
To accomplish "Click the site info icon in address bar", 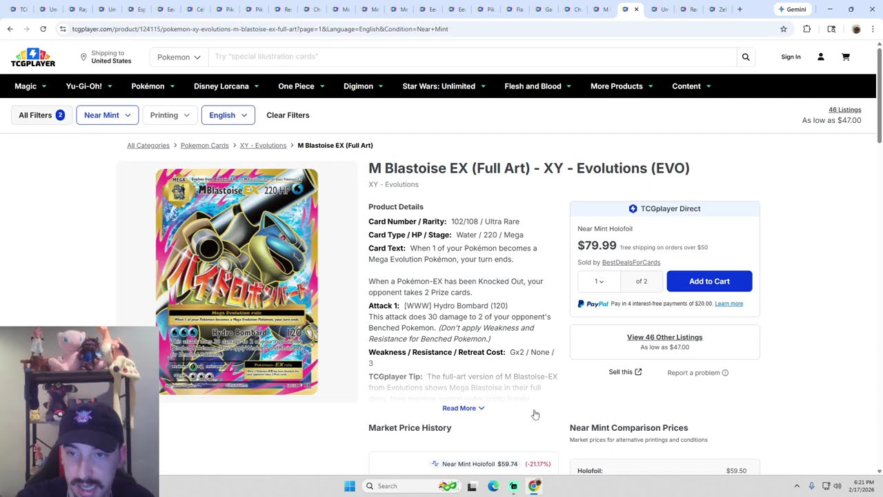I will [x=63, y=29].
